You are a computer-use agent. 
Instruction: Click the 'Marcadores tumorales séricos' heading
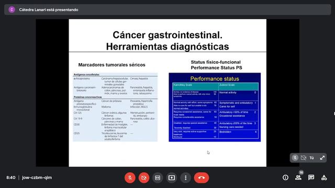coord(111,65)
